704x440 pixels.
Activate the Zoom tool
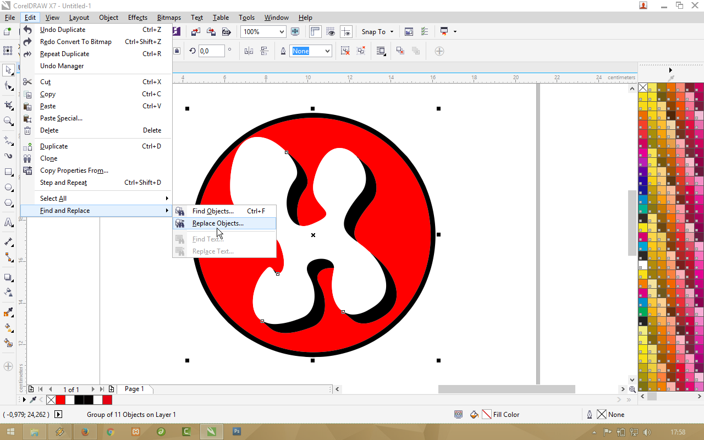click(x=8, y=122)
